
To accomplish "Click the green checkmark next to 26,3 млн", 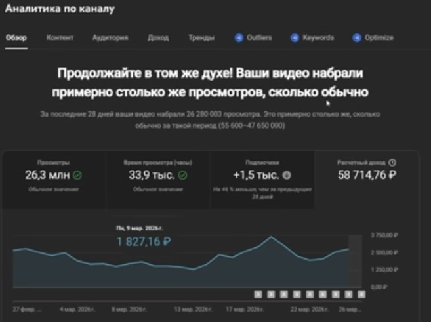I will coord(77,175).
